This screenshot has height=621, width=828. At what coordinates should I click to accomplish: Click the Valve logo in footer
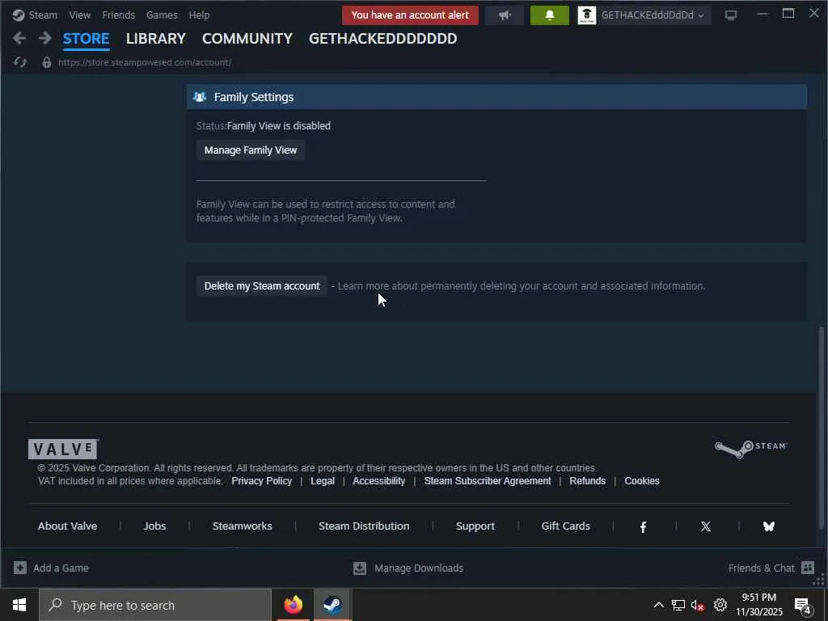63,449
